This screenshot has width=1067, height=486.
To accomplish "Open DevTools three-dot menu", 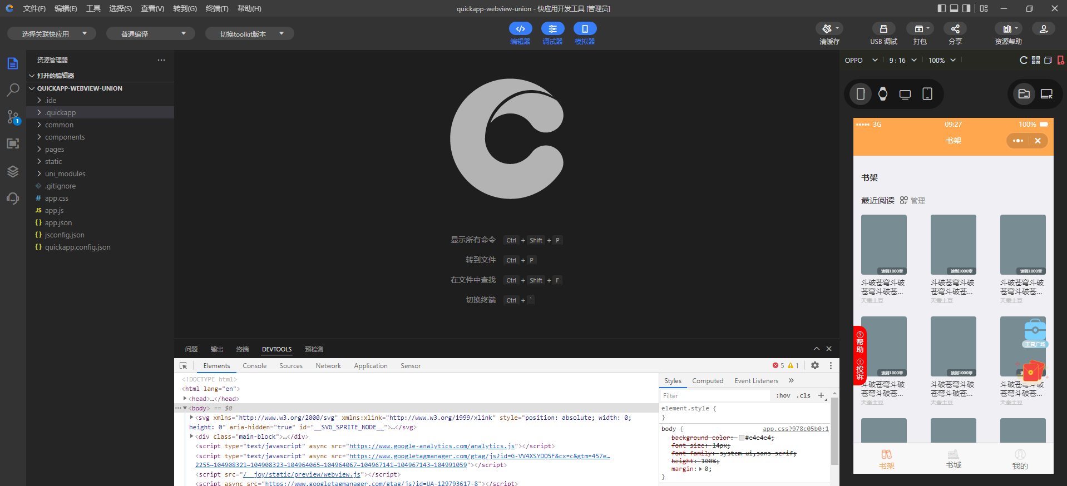I will [x=831, y=365].
